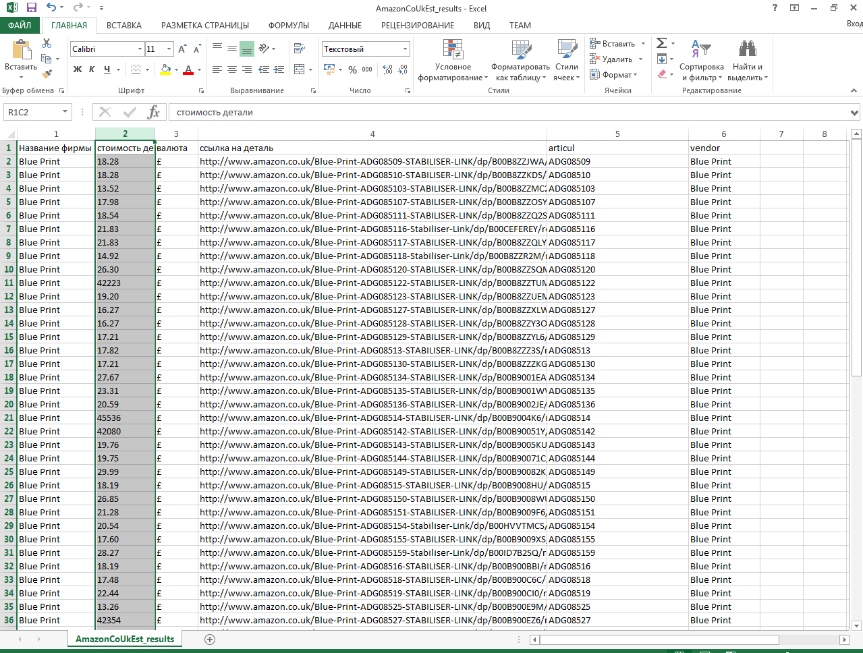Viewport: 863px width, 653px height.
Task: Click the Paste (Вставить) clipboard icon
Action: click(x=21, y=50)
